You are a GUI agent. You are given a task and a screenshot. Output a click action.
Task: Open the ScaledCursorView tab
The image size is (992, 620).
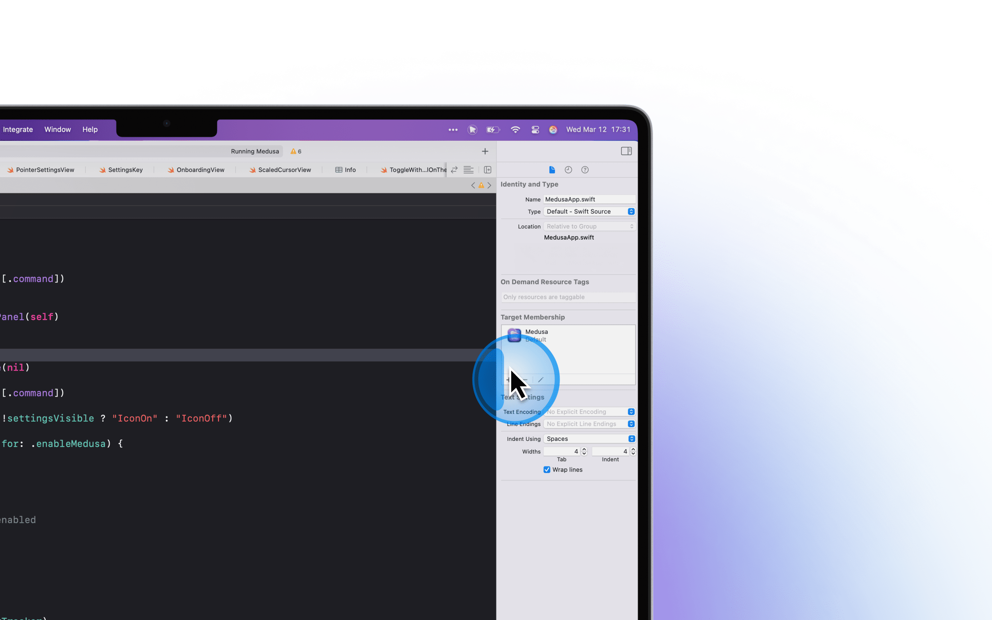pos(280,170)
